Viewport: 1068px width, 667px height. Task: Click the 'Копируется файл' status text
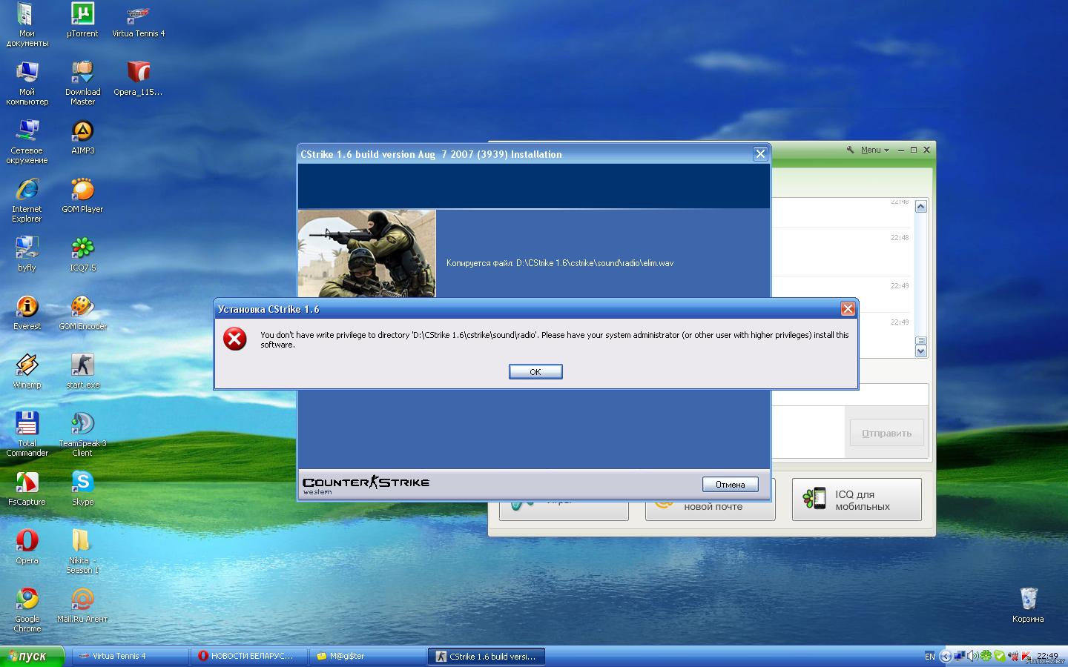[x=560, y=263]
